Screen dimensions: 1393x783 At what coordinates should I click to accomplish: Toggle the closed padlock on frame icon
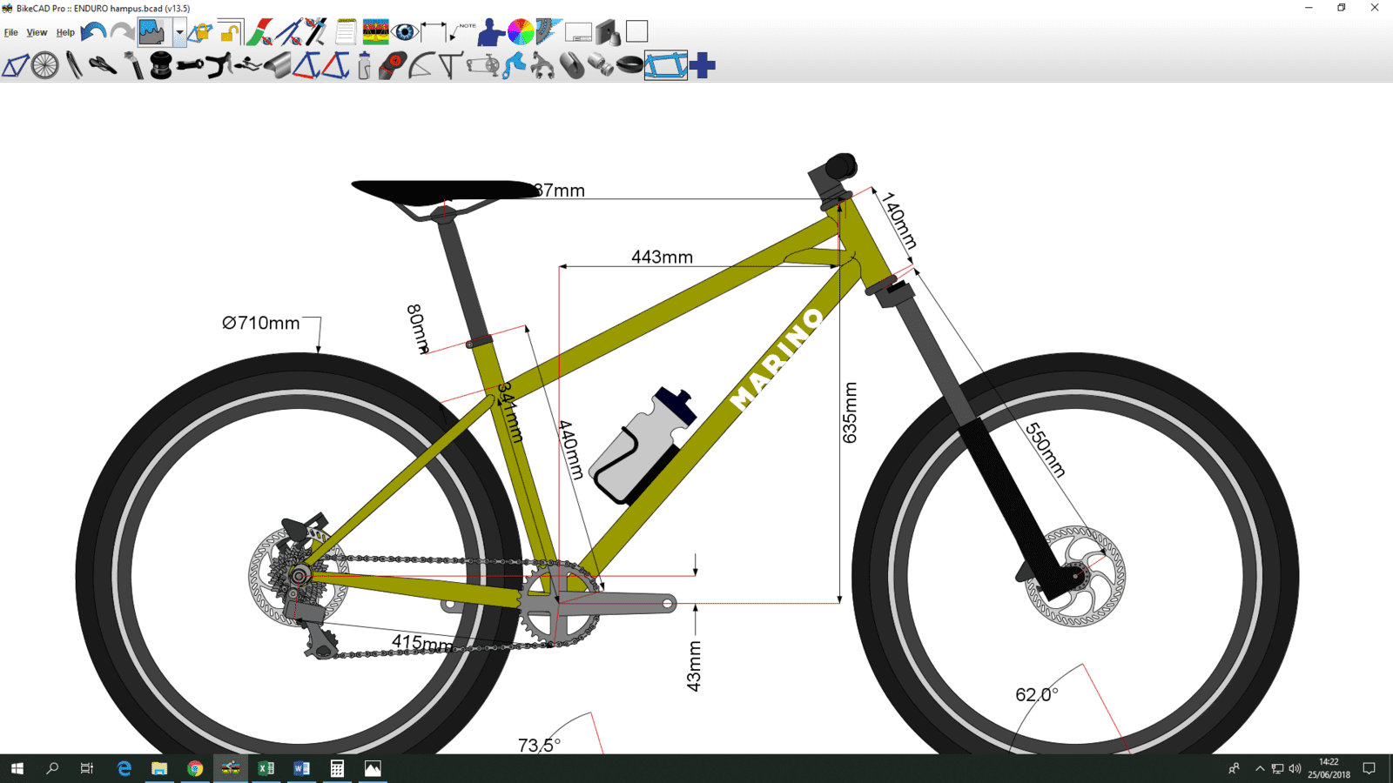(x=200, y=32)
